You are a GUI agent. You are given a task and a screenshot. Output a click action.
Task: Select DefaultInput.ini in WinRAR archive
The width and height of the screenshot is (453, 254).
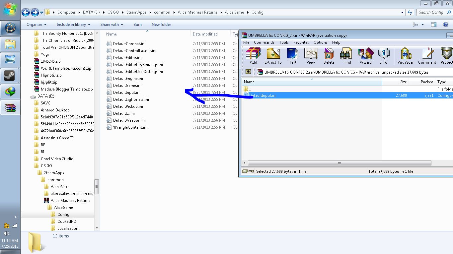(x=347, y=95)
